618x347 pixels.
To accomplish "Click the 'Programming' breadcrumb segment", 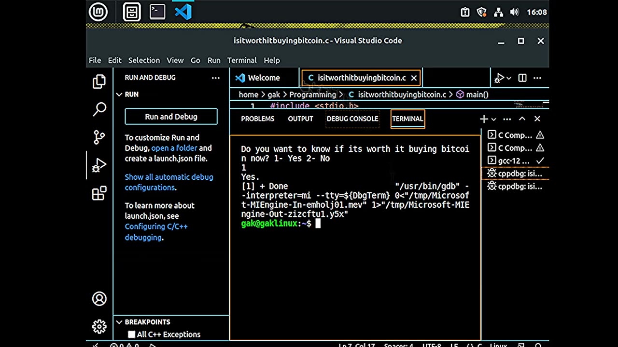I will [x=312, y=94].
